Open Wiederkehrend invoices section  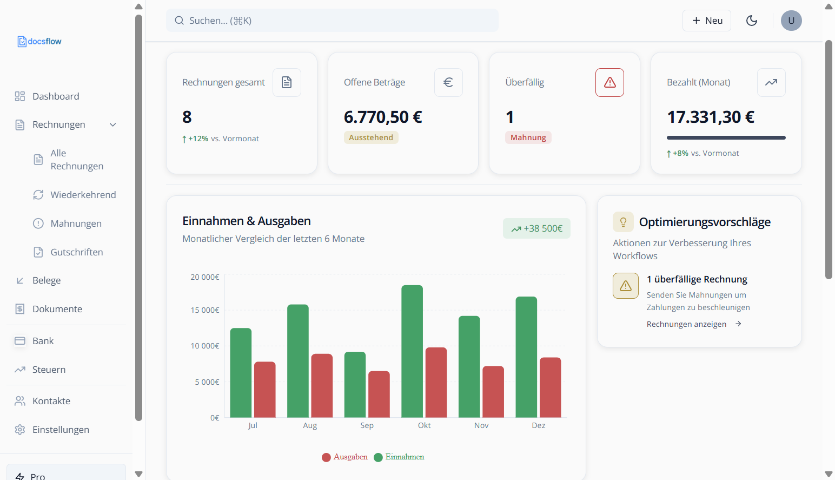(83, 195)
